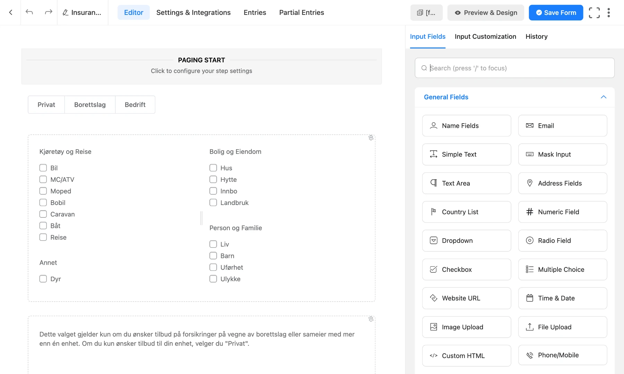Collapse the General Fields section
The height and width of the screenshot is (374, 624).
click(x=604, y=97)
